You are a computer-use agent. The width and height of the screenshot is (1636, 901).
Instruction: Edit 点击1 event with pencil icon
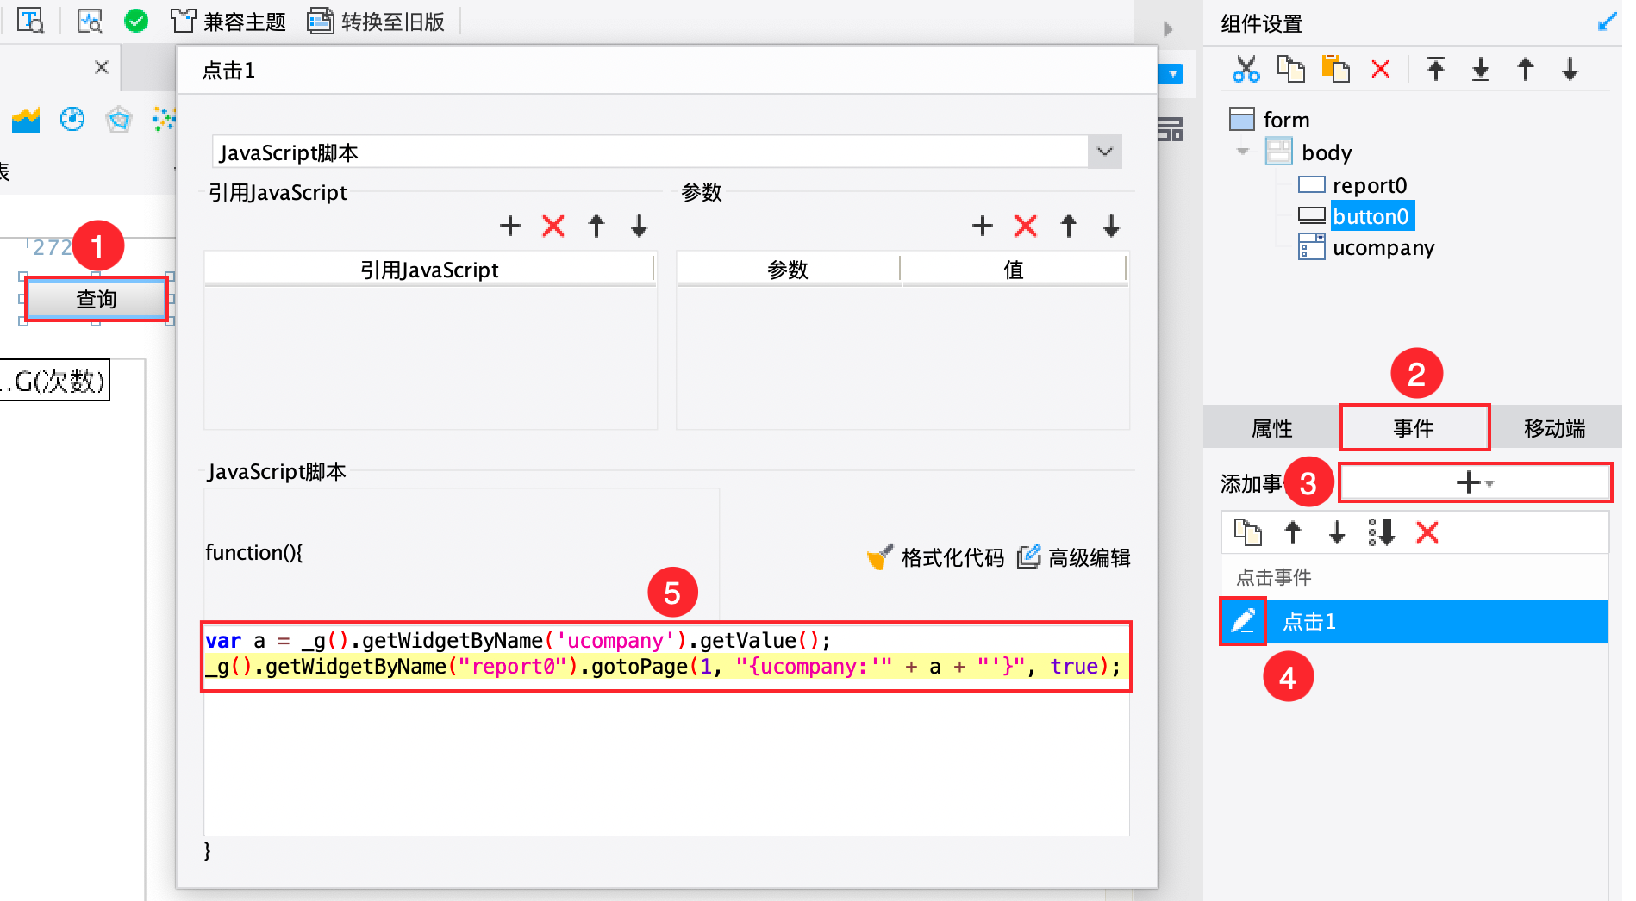(x=1243, y=620)
